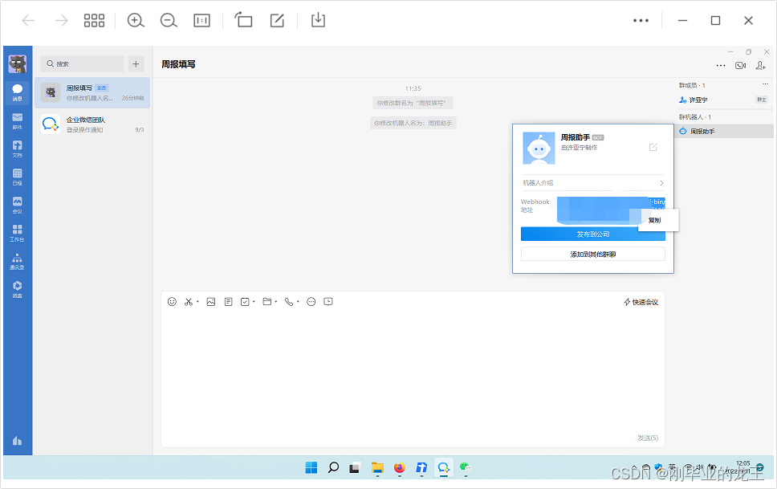Go back with the left arrow in the image viewer
The width and height of the screenshot is (777, 489).
point(28,20)
